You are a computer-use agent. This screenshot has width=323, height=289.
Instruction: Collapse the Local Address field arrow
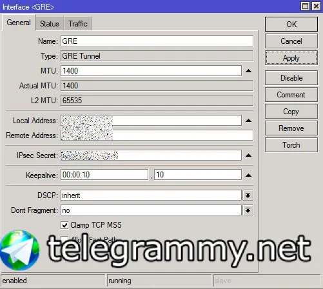(248, 121)
